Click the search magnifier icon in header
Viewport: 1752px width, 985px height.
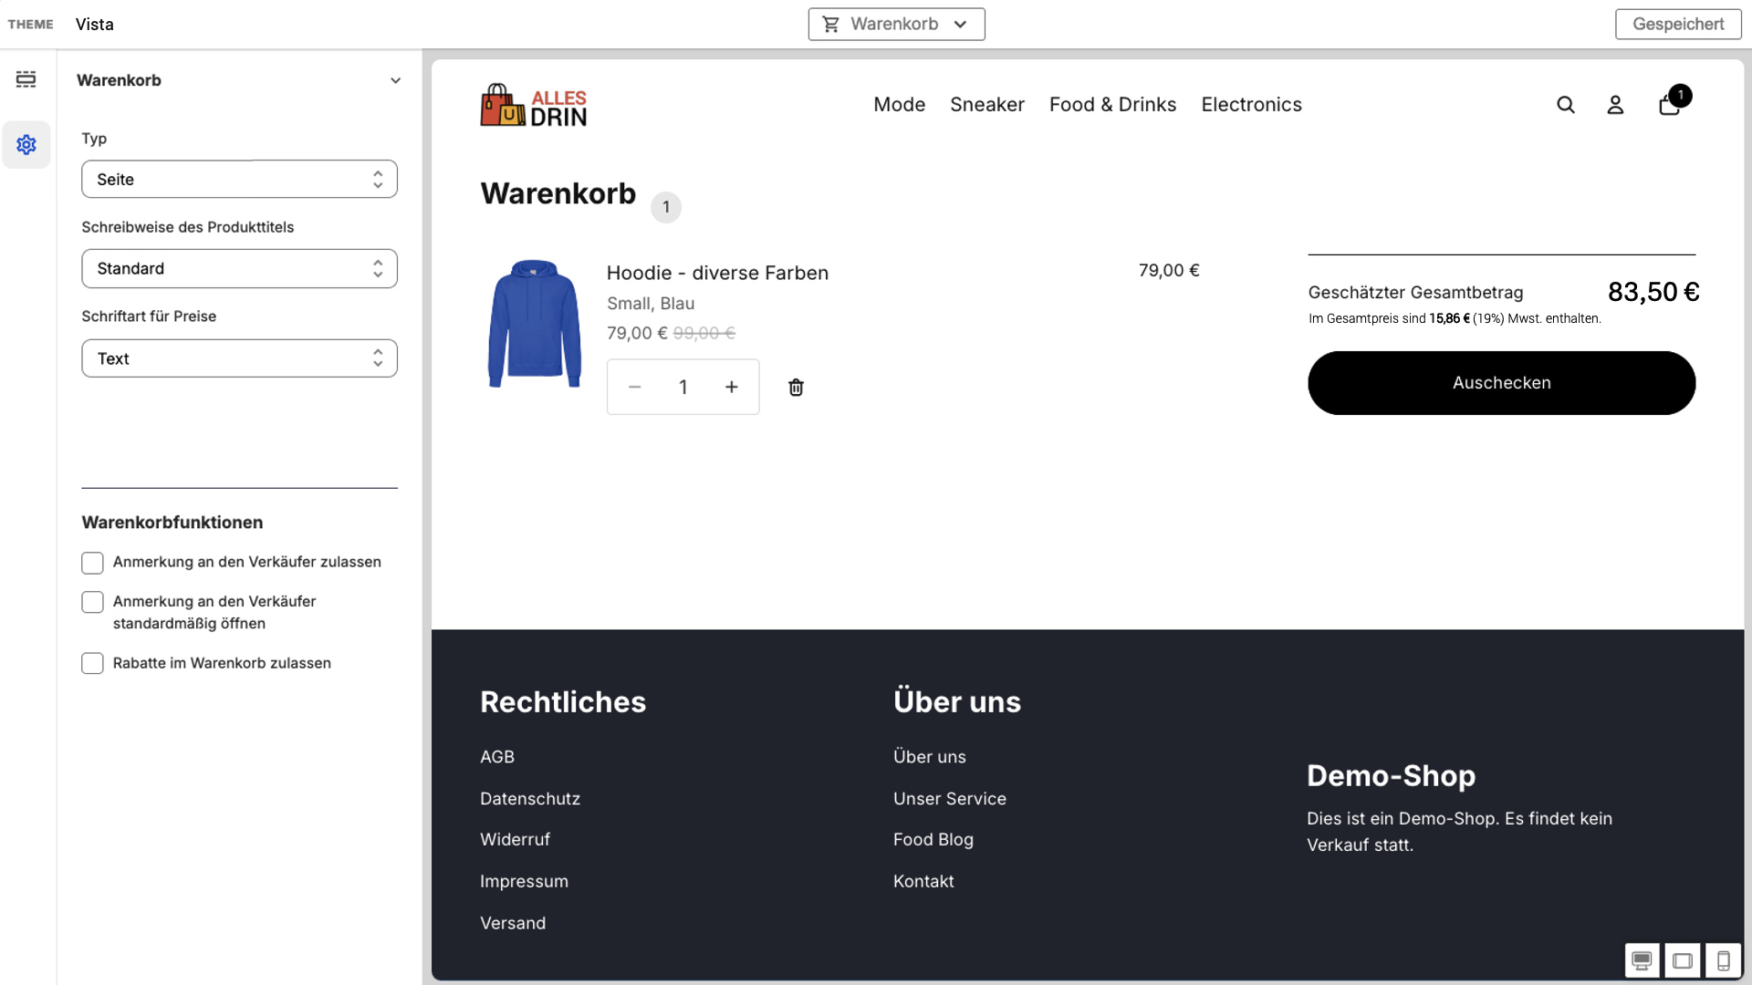[1566, 105]
